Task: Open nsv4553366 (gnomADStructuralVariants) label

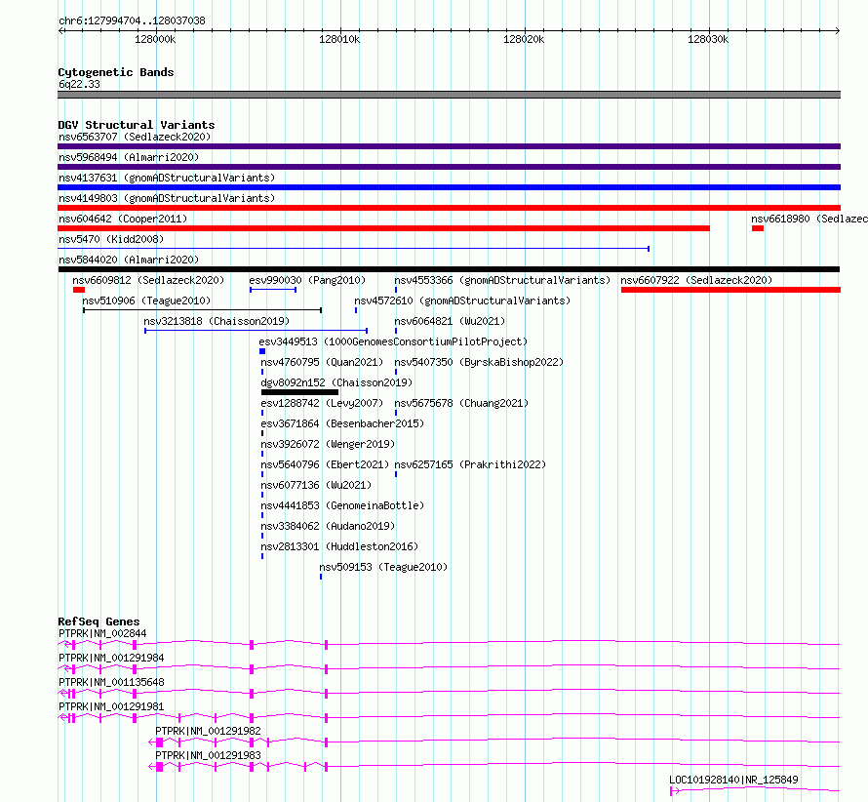Action: click(502, 280)
